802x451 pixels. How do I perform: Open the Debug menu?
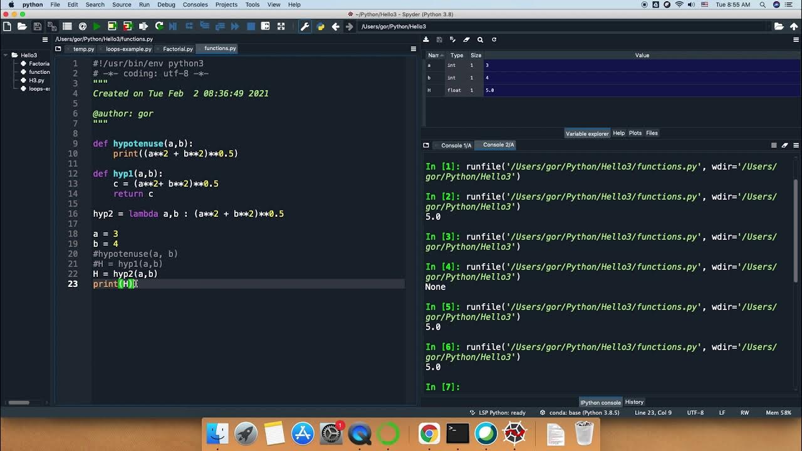166,4
